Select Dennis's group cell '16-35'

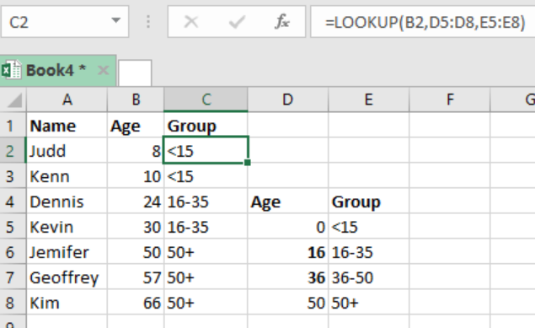[x=206, y=202]
